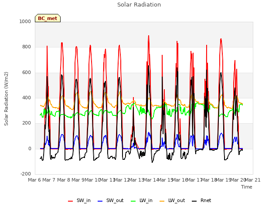Click the Mar 18 x-axis label
This screenshot has height=209, width=279.
[209, 180]
